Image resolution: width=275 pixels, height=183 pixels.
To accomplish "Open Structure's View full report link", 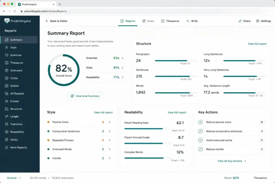I will [257, 44].
